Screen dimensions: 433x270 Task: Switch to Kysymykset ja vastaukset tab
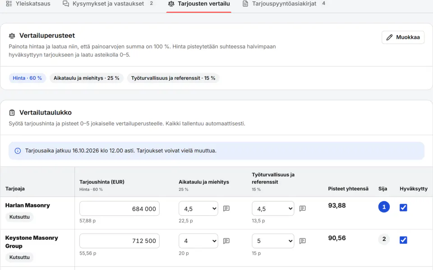tap(108, 4)
